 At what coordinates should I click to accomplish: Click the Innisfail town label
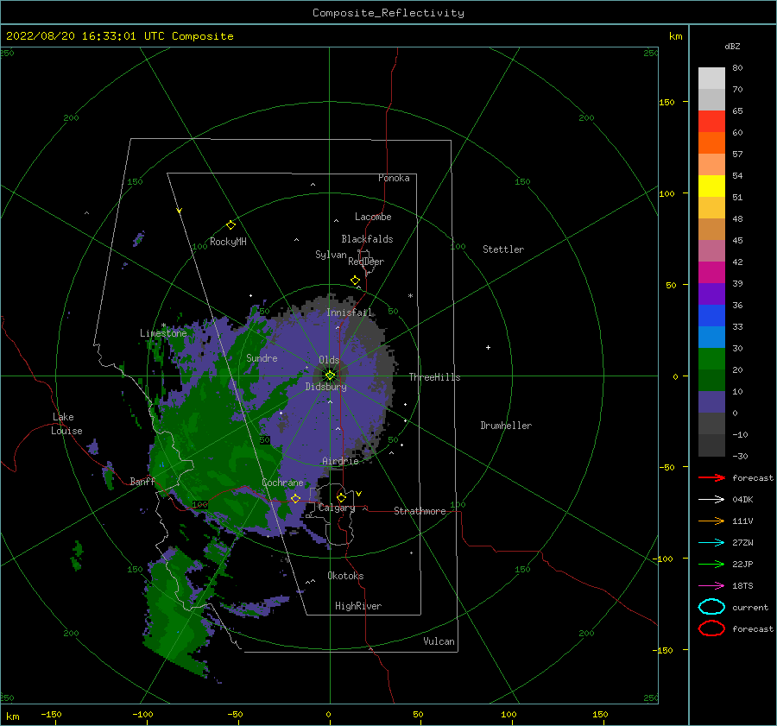349,312
